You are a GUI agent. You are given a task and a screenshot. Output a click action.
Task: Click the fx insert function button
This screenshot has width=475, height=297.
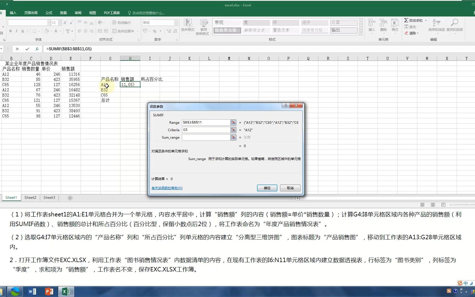pyautogui.click(x=37, y=49)
